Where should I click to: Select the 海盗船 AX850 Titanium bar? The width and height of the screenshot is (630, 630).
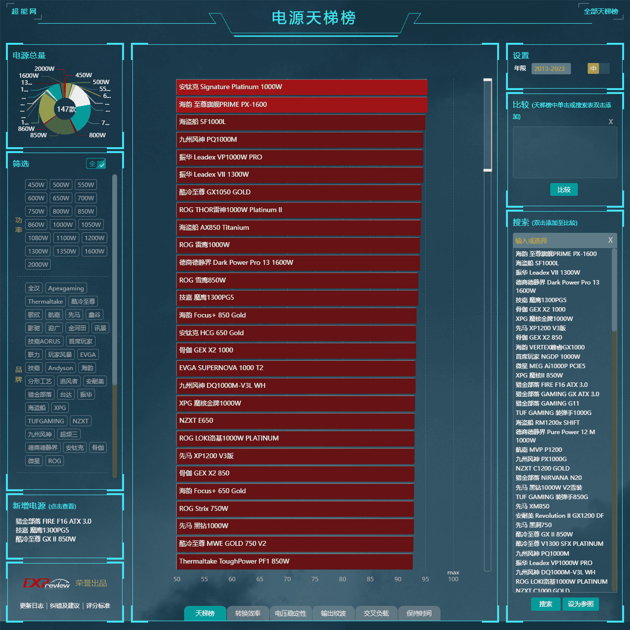[x=298, y=228]
